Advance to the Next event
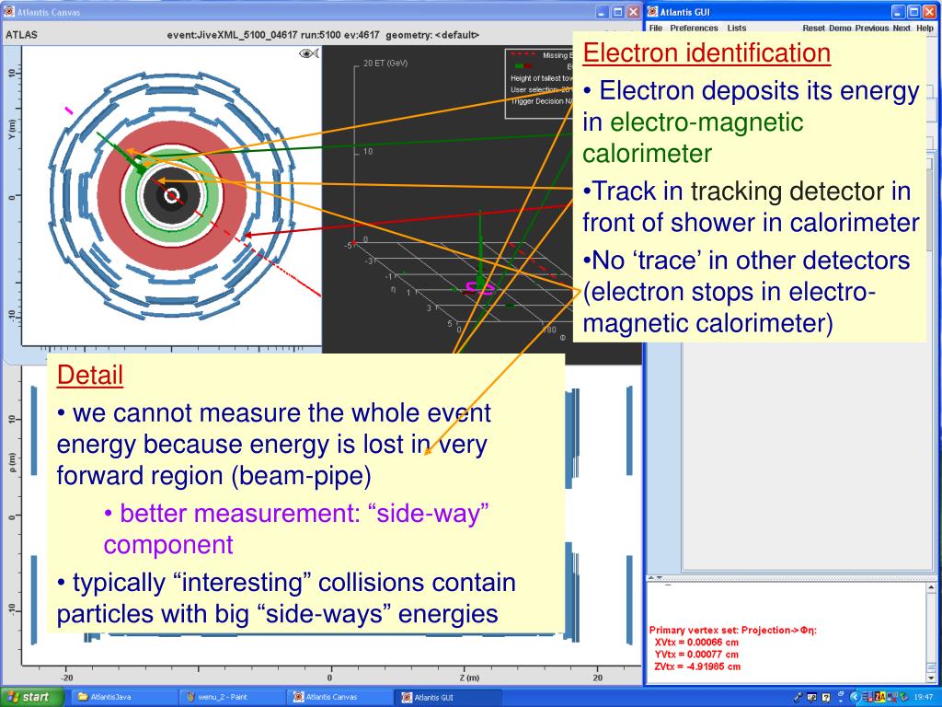942x707 pixels. [902, 29]
